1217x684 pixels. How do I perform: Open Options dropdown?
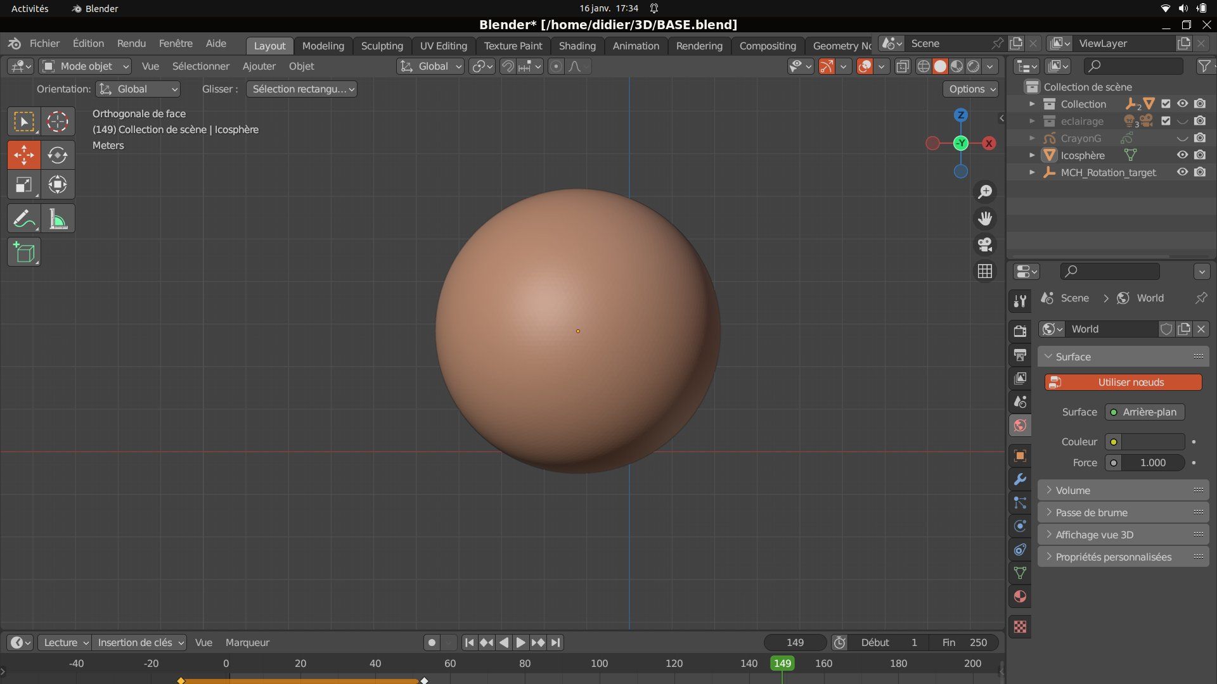tap(971, 89)
